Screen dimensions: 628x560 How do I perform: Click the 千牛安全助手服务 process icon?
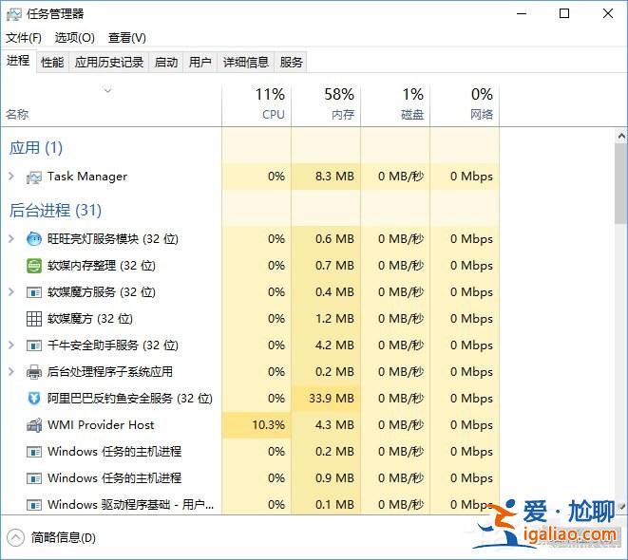point(34,345)
